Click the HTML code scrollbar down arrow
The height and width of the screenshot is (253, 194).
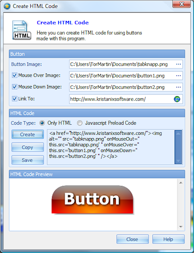(x=179, y=161)
